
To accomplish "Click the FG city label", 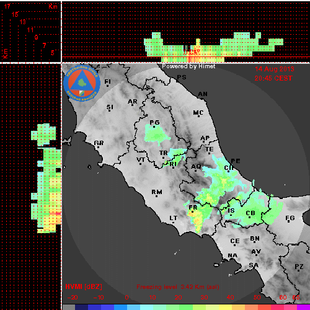I will 290,218.
